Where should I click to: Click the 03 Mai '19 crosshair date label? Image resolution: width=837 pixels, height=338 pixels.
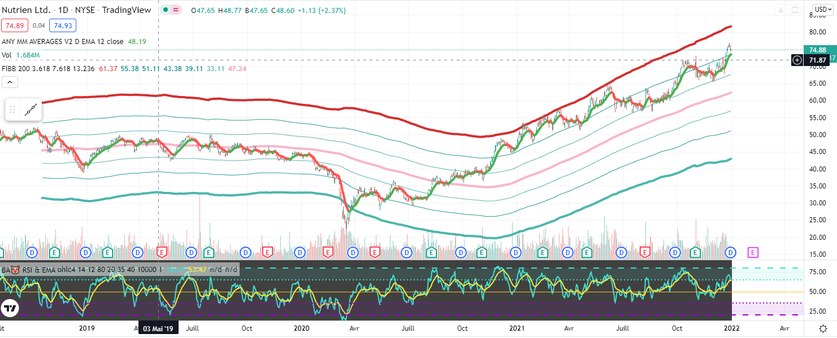(158, 328)
